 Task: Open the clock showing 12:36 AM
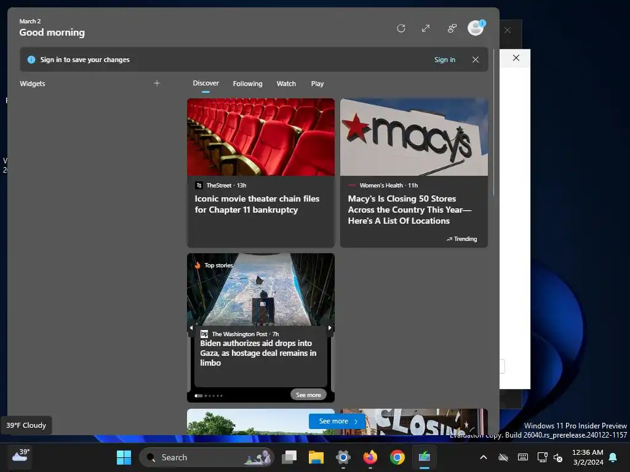pyautogui.click(x=587, y=457)
